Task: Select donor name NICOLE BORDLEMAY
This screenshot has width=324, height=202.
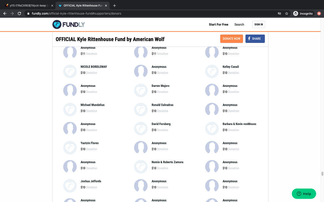Action: click(x=94, y=67)
